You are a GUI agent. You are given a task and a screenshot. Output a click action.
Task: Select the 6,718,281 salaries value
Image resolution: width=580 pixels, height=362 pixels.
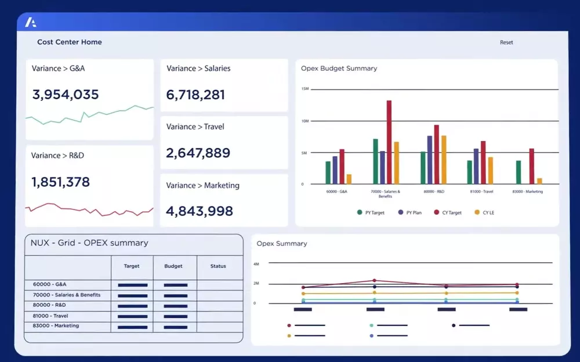(x=195, y=95)
